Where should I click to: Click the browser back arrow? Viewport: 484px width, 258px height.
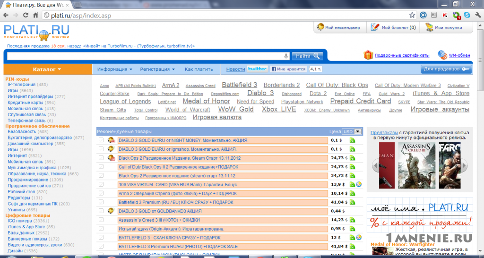click(x=6, y=15)
